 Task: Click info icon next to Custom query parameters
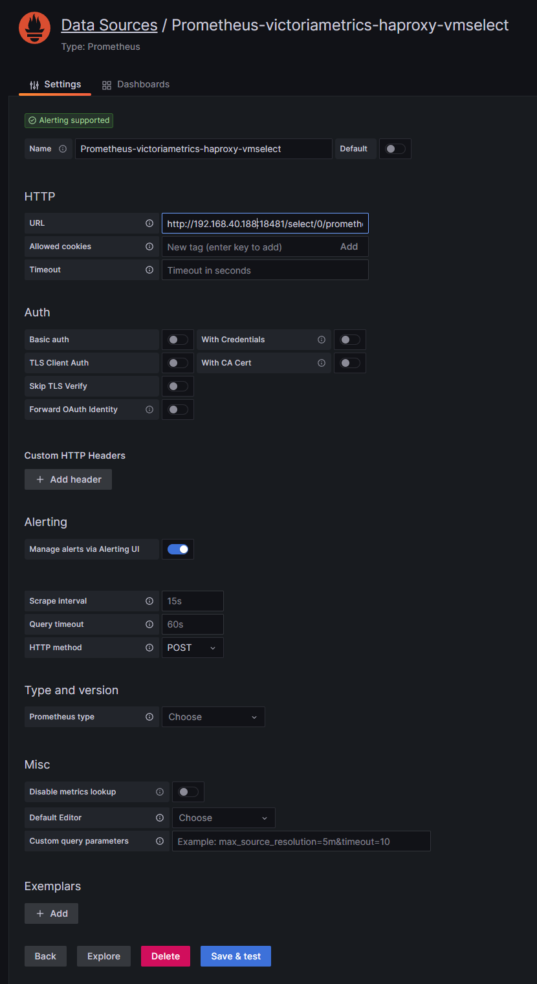click(x=160, y=841)
